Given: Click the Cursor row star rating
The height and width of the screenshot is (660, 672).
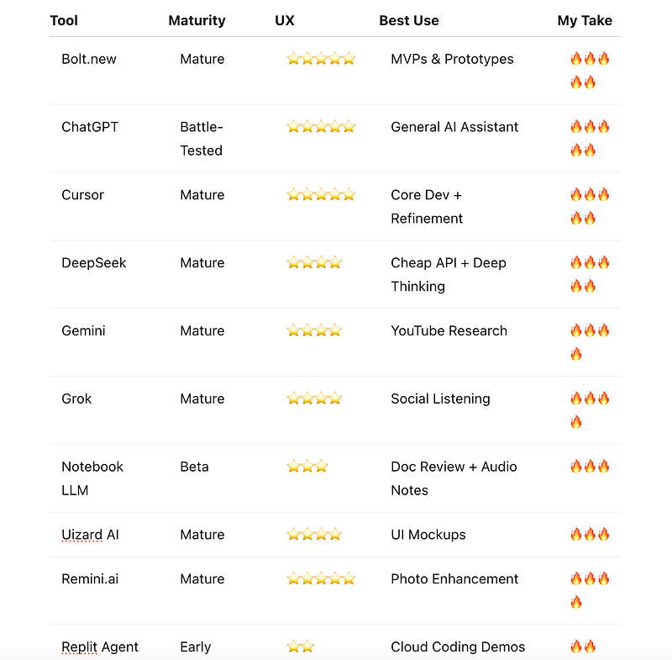Looking at the screenshot, I should point(321,195).
